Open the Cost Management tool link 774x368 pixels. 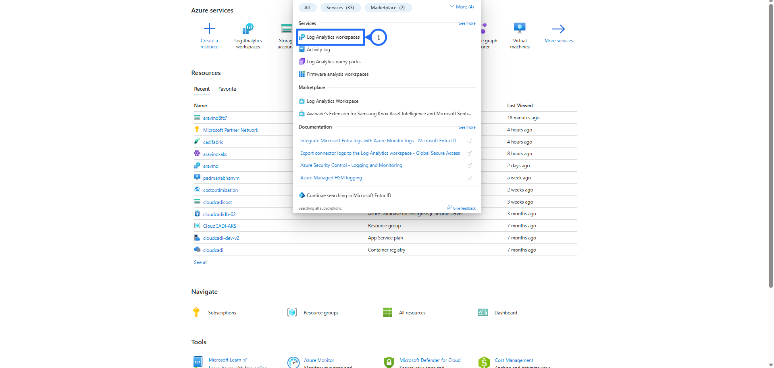coord(514,360)
